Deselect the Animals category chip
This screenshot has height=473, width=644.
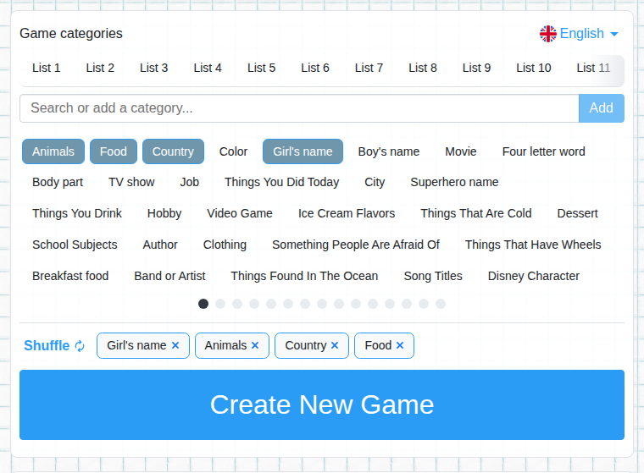[x=53, y=151]
